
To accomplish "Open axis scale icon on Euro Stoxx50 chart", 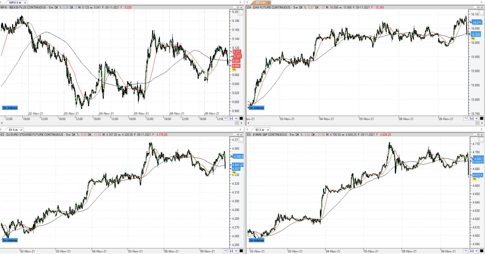I will click(241, 140).
